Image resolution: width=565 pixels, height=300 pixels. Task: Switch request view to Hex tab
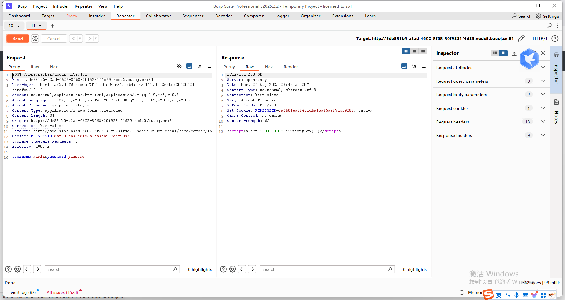coord(54,67)
